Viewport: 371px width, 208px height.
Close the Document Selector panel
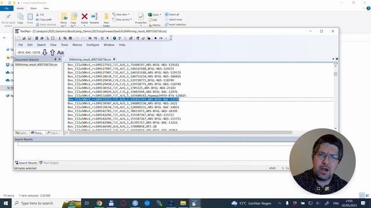[x=60, y=60]
